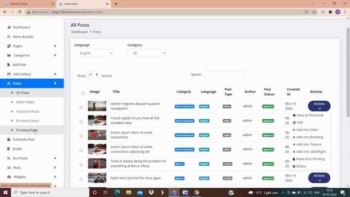The height and width of the screenshot is (197, 350).
Task: Check the 'Lorem ipsum dolor sit amet, consectetur' row
Action: pos(81,136)
